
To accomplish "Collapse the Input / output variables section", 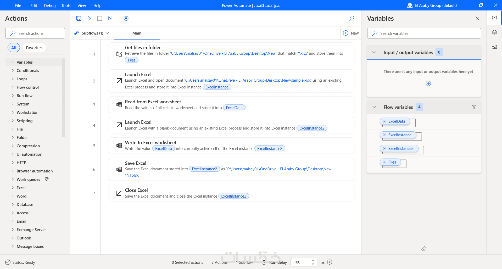I will pyautogui.click(x=374, y=52).
